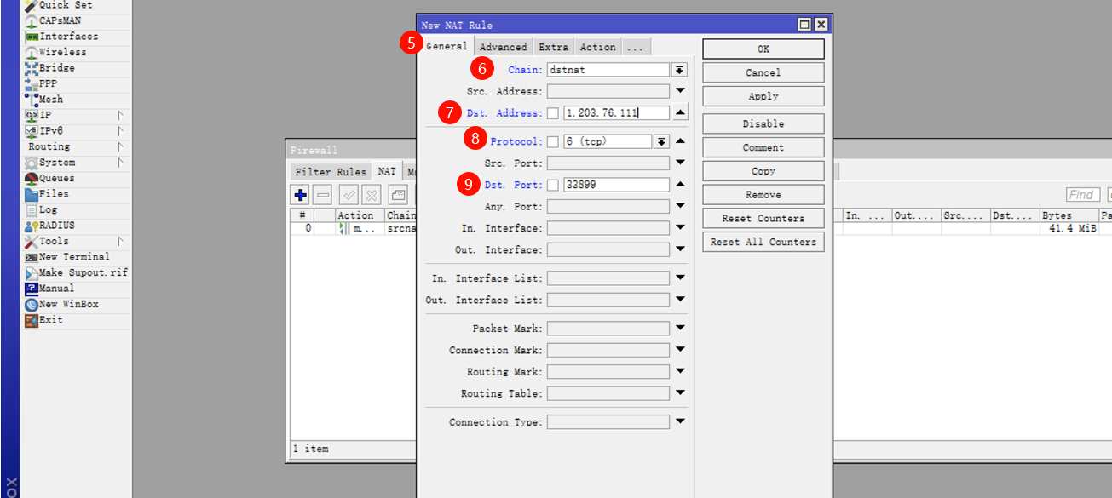Click the IPv6 menu icon
1112x498 pixels.
coord(32,131)
